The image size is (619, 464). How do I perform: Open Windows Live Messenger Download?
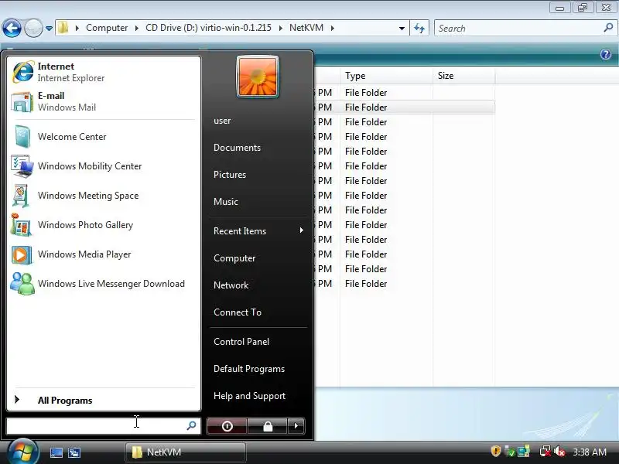(104, 284)
